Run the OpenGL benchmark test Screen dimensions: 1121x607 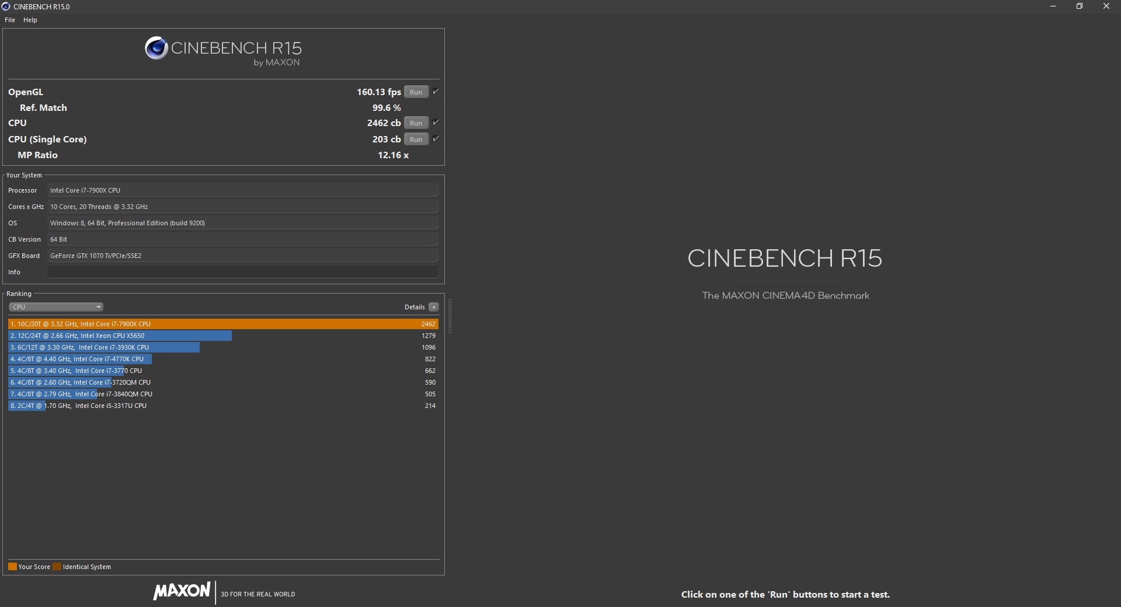pos(416,92)
